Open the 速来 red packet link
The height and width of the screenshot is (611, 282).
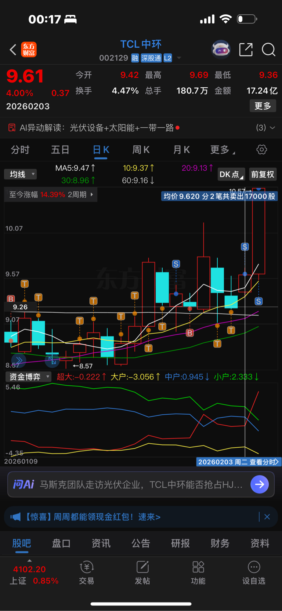coord(149,517)
